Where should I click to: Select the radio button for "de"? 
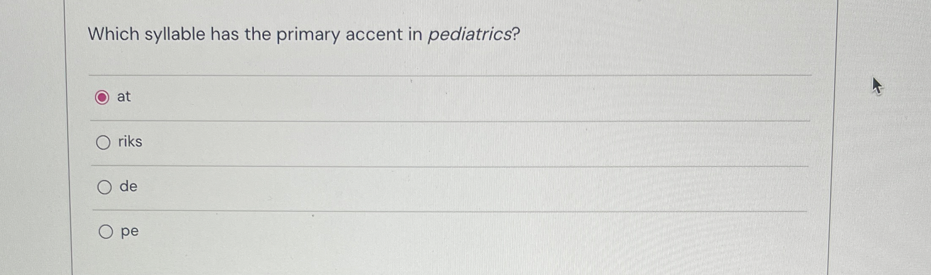pos(104,187)
